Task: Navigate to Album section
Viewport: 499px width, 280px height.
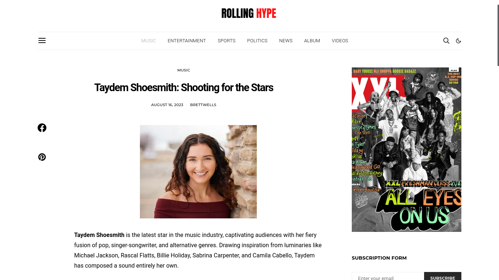Action: click(312, 41)
